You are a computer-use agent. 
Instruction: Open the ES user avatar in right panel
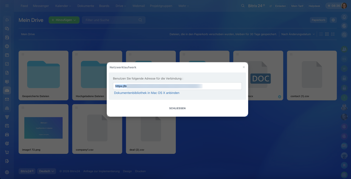click(x=344, y=59)
